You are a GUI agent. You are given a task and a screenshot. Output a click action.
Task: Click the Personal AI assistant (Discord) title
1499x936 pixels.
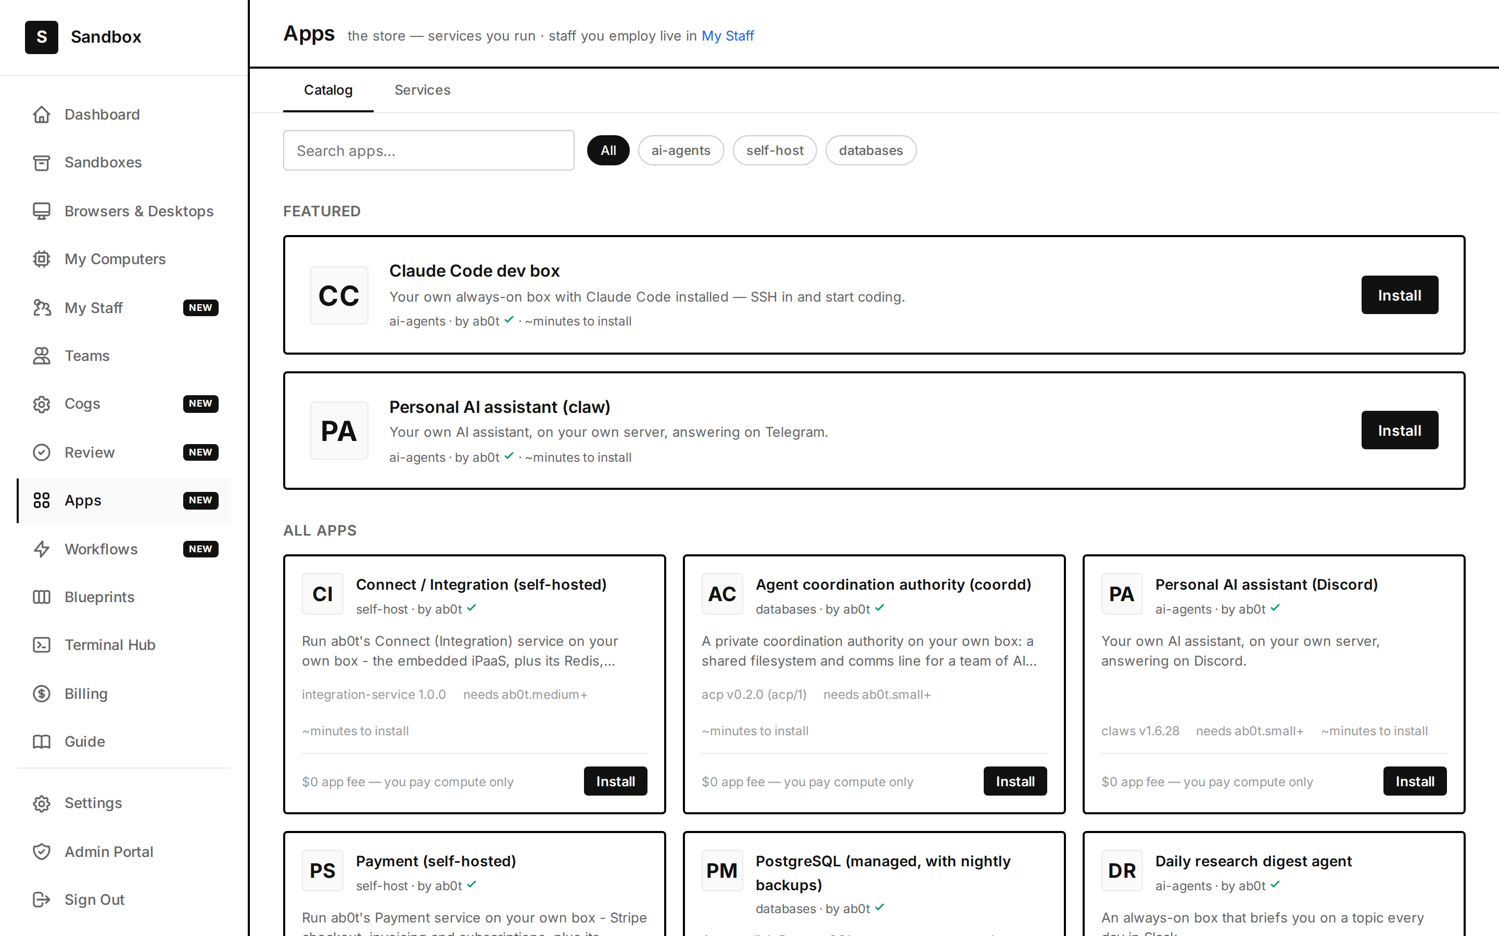coord(1267,585)
